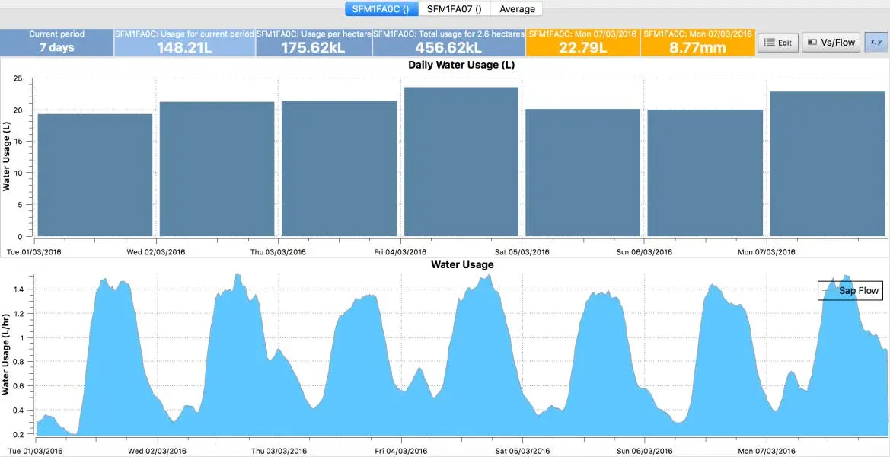Screen dimensions: 890x457
Task: Click the 456.62kL total usage tile
Action: [x=448, y=42]
